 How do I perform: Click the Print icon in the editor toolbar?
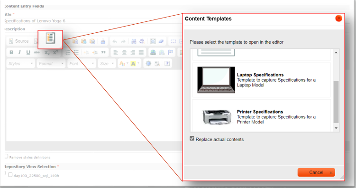click(x=103, y=41)
